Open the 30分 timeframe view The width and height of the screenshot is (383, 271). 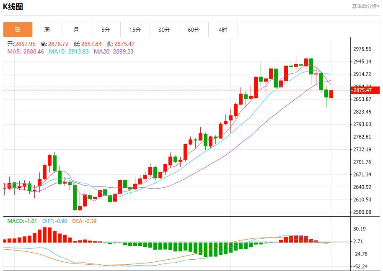tap(165, 30)
